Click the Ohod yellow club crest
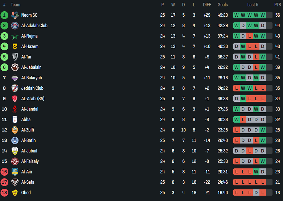This screenshot has height=201, width=283. click(x=15, y=193)
